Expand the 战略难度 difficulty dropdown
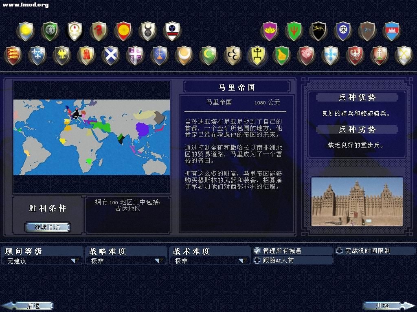The width and height of the screenshot is (417, 312). (159, 261)
